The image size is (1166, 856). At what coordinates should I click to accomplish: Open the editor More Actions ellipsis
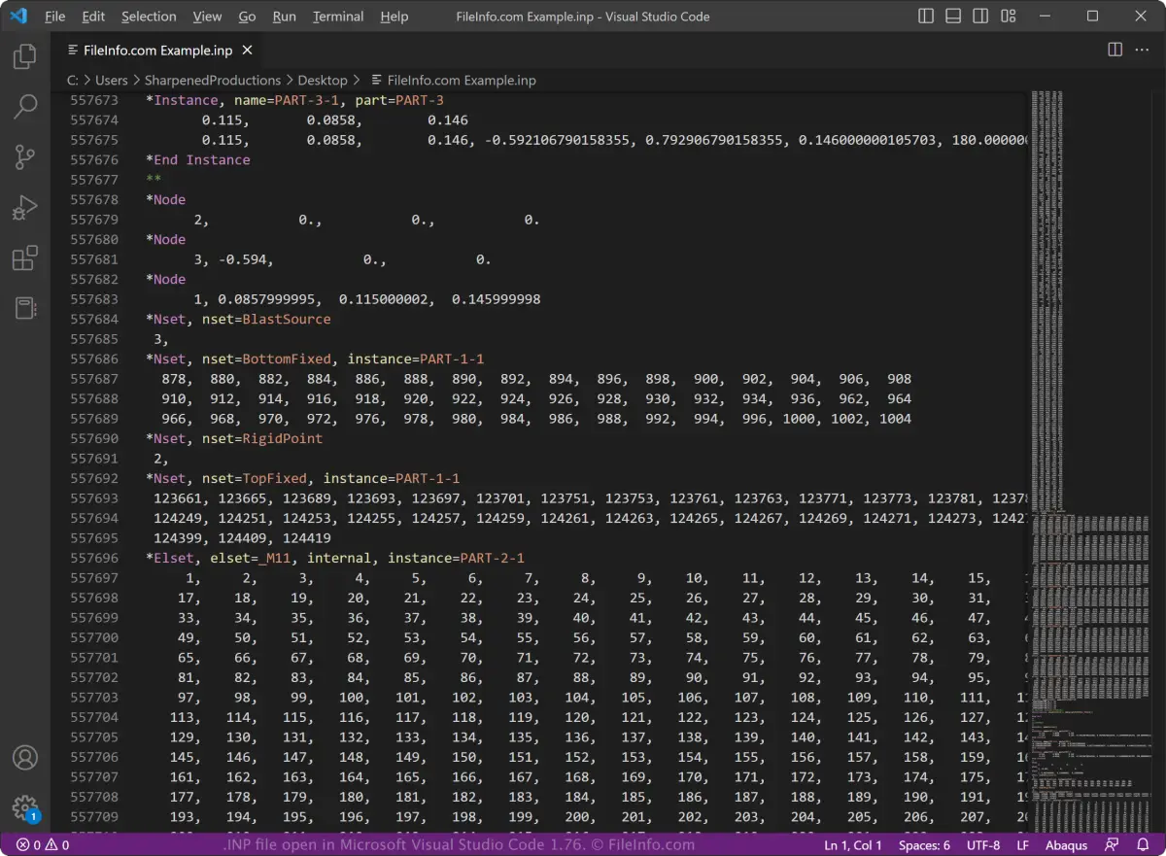1144,50
